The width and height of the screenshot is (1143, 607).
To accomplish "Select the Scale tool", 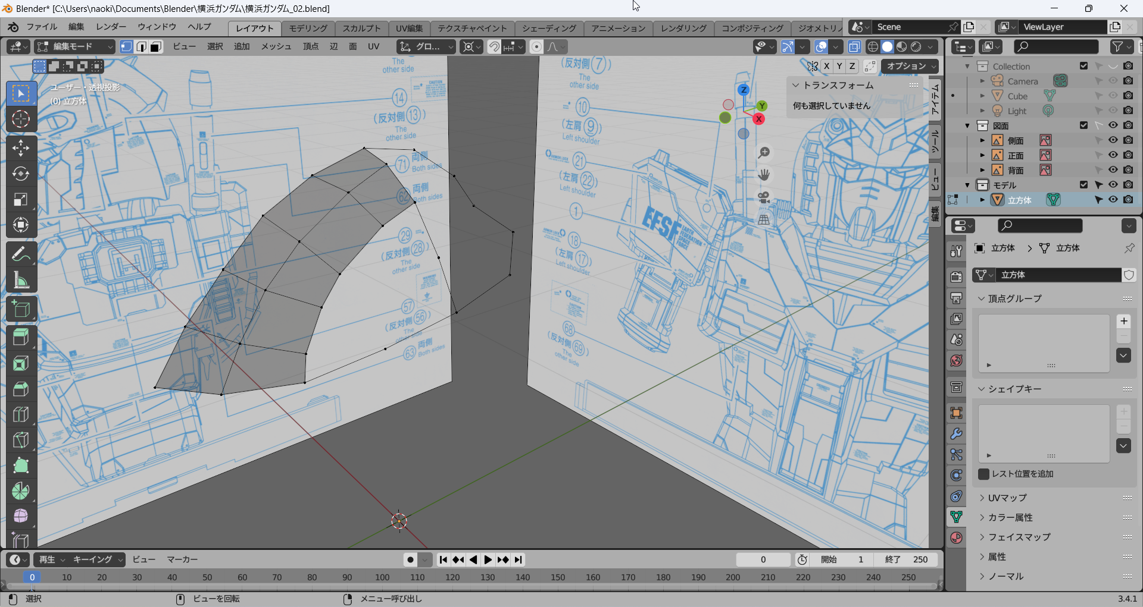I will pyautogui.click(x=21, y=199).
